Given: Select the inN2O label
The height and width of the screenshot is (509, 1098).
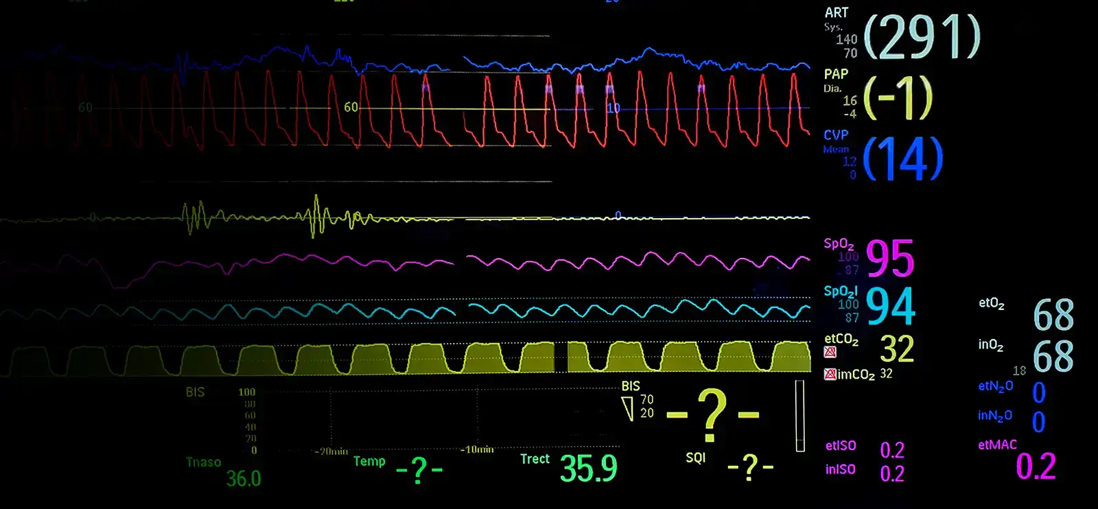Looking at the screenshot, I should pos(995,416).
